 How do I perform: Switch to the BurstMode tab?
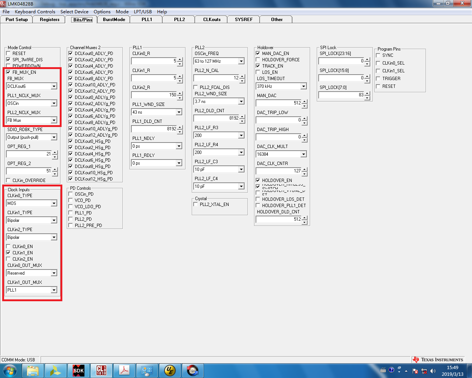click(114, 20)
